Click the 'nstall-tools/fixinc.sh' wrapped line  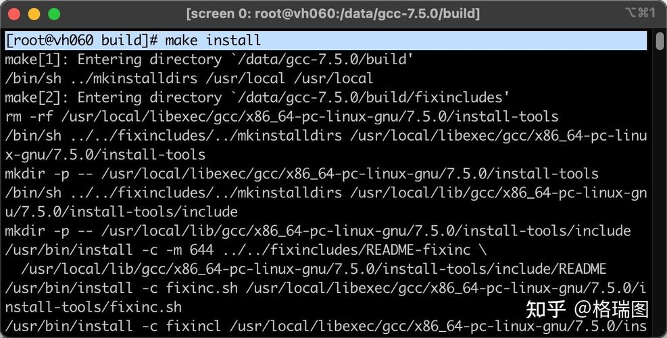[93, 306]
